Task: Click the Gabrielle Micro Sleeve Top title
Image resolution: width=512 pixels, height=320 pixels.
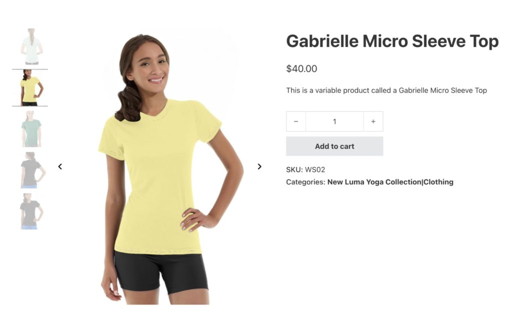Action: coord(392,41)
